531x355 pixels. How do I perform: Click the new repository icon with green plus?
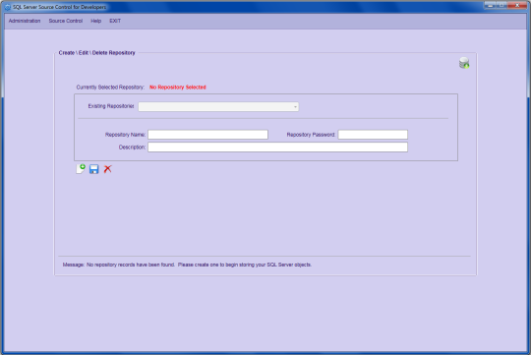click(81, 169)
